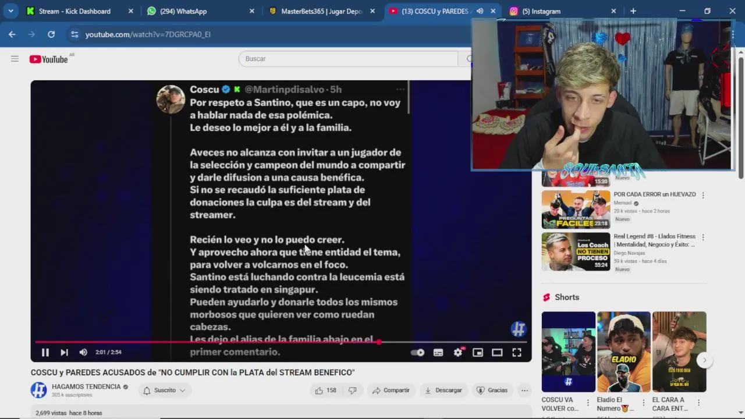
Task: Open a new browser tab
Action: pos(633,11)
